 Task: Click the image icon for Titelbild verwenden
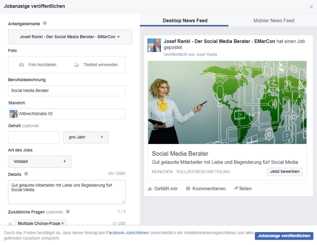click(76, 65)
